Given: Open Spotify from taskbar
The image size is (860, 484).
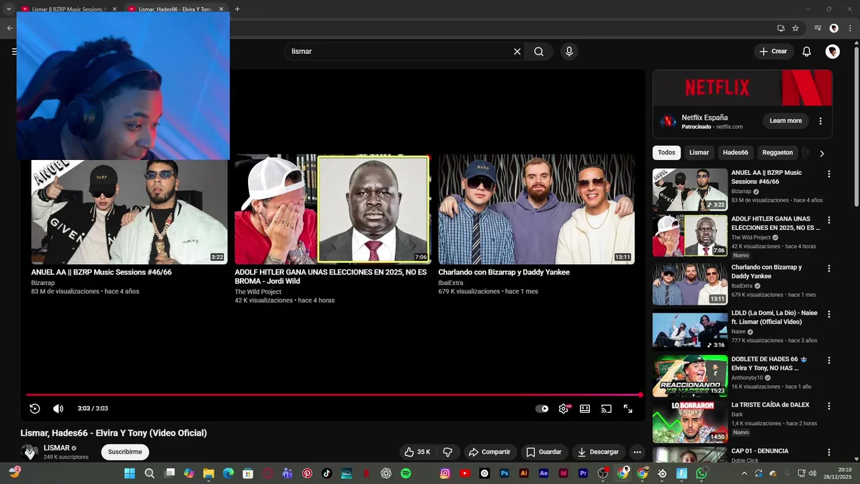Looking at the screenshot, I should (406, 473).
